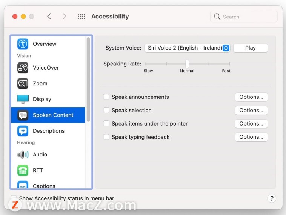
Task: Open Options for Speak announcements
Action: click(251, 97)
